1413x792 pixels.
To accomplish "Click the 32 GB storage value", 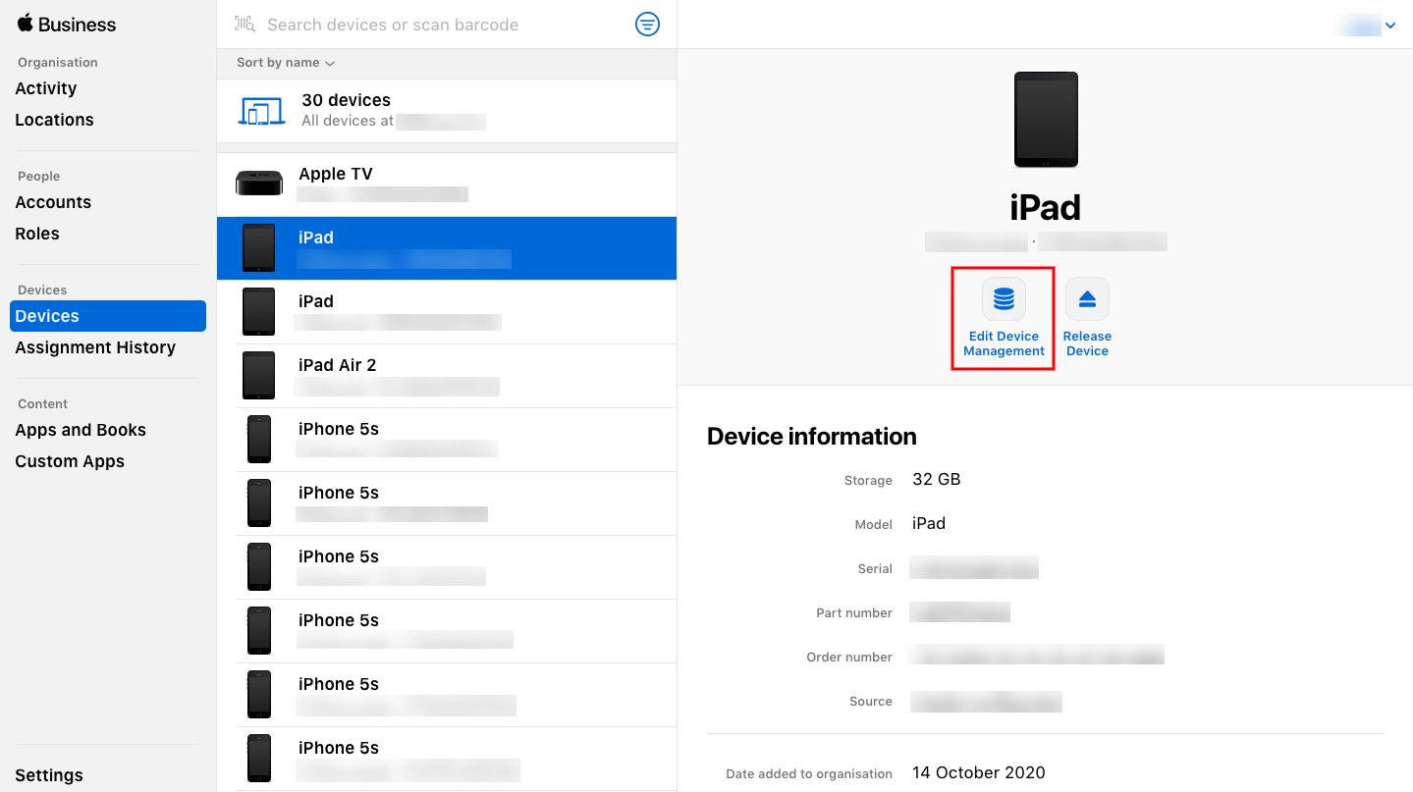I will tap(937, 480).
